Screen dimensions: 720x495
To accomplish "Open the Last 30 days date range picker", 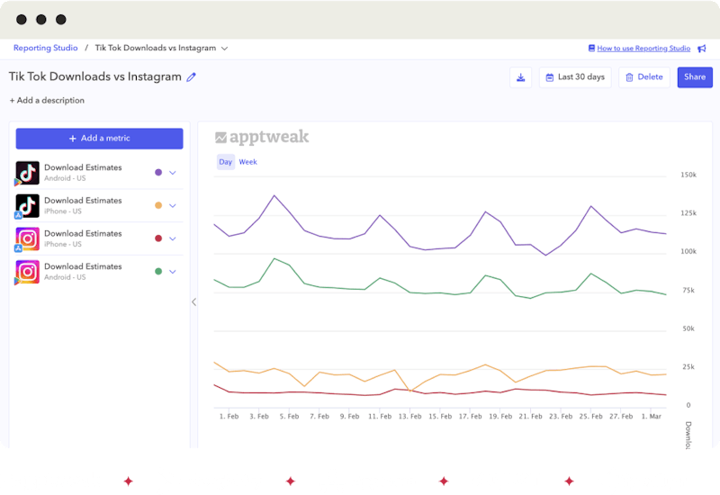I will click(x=574, y=77).
